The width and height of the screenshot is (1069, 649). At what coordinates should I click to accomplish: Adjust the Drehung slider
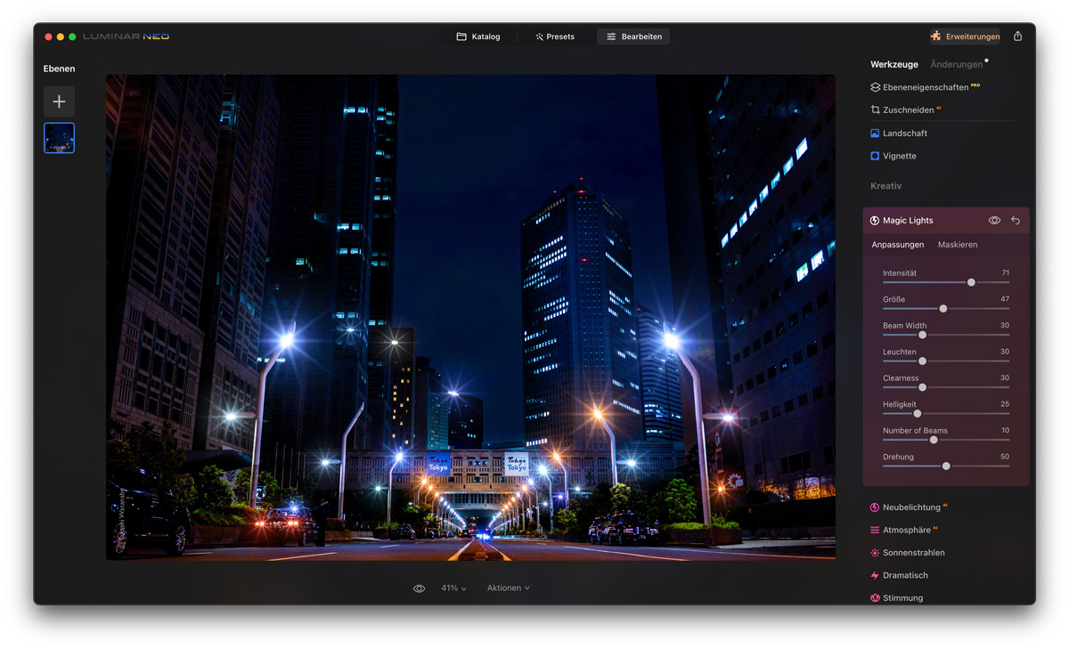[946, 466]
